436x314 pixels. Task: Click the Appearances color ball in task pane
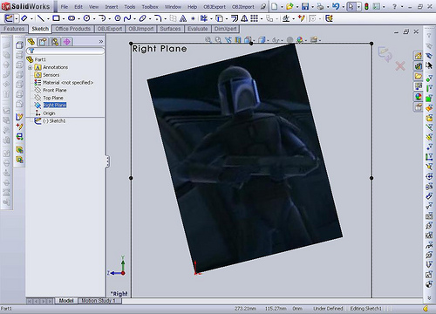coord(418,97)
